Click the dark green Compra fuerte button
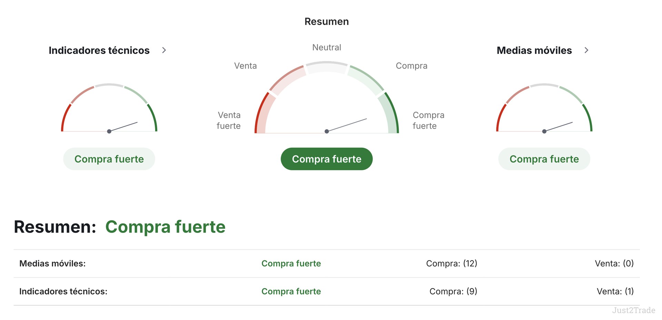The height and width of the screenshot is (320, 662). tap(327, 159)
